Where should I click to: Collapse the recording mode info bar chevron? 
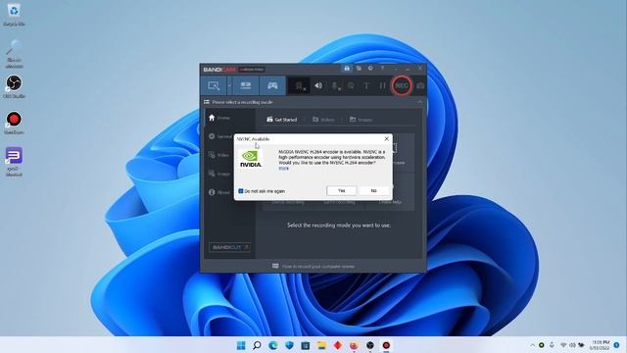click(419, 102)
